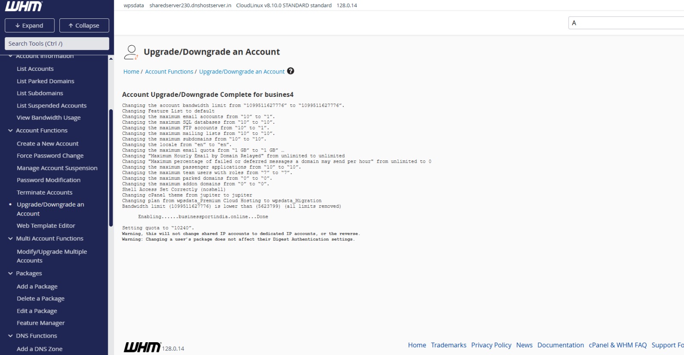Click the WHM logo in sidebar header
The image size is (684, 355).
coord(24,6)
